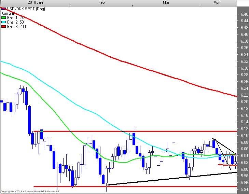The width and height of the screenshot is (249, 194).
Task: Click the cyan Gns. 2 swatch
Action: pyautogui.click(x=3, y=22)
